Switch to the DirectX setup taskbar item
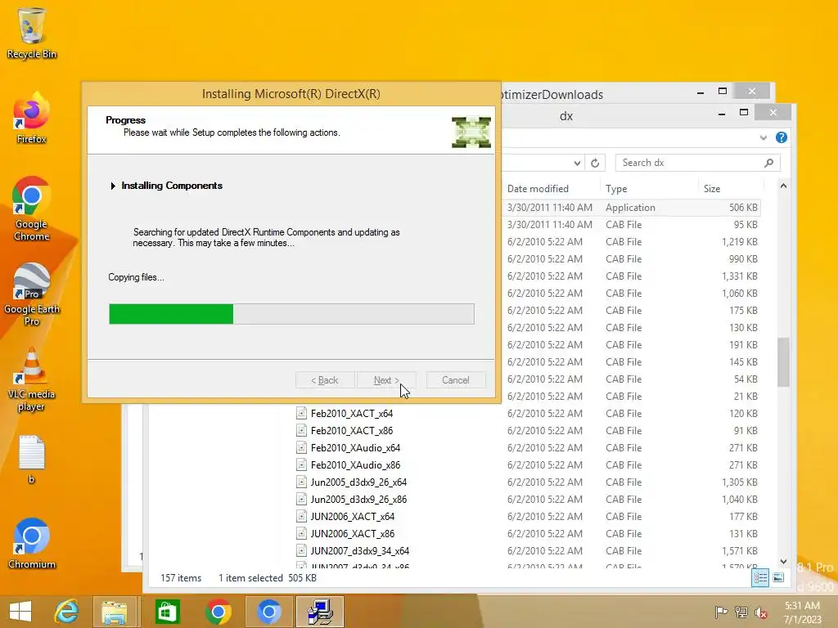This screenshot has height=628, width=838. click(x=320, y=612)
